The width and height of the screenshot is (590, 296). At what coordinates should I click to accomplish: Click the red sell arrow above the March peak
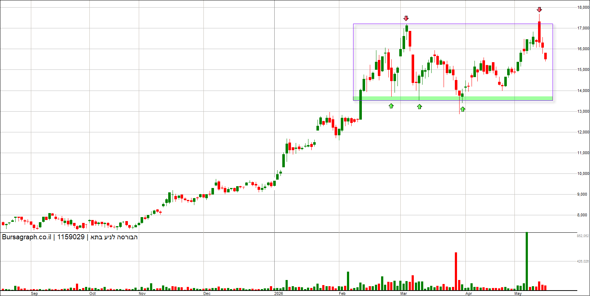click(x=406, y=18)
